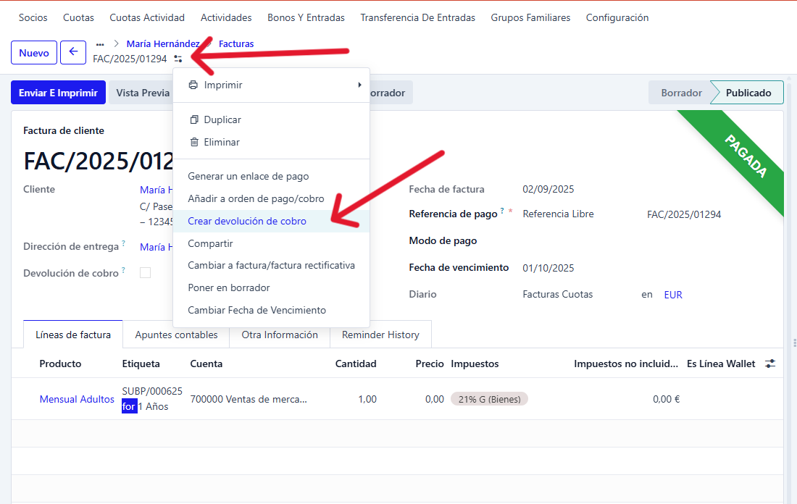The width and height of the screenshot is (797, 504).
Task: Select Crear devolución de cobro menu entry
Action: pyautogui.click(x=247, y=221)
